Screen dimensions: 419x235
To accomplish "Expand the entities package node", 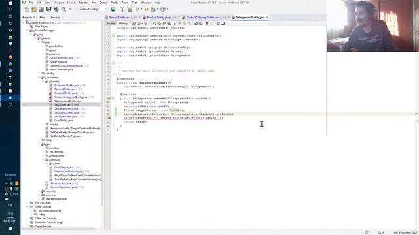I will (x=43, y=148).
